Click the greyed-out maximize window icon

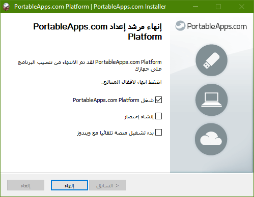tap(218, 7)
